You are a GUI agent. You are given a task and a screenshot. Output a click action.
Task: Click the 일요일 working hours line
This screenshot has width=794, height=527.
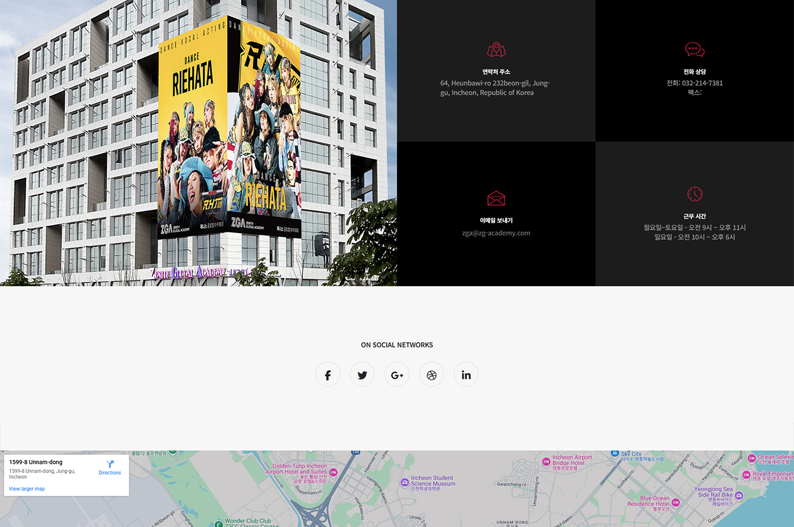[x=694, y=237]
